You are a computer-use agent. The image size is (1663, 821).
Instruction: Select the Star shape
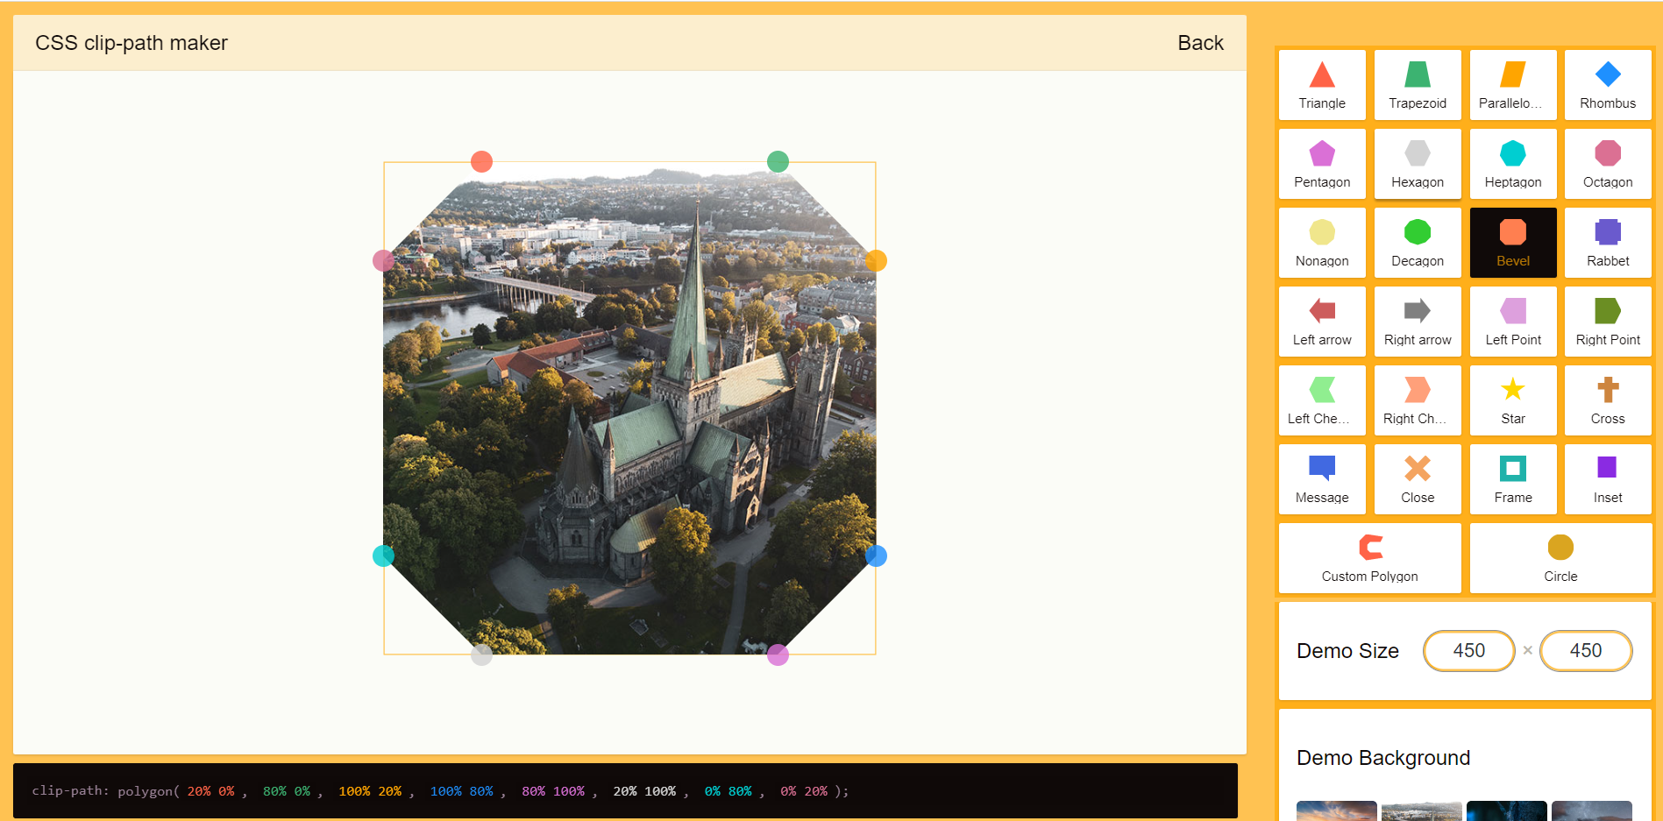click(x=1513, y=400)
